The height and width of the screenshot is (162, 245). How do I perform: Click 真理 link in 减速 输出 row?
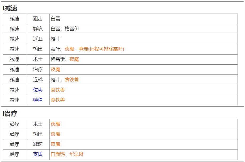83,49
